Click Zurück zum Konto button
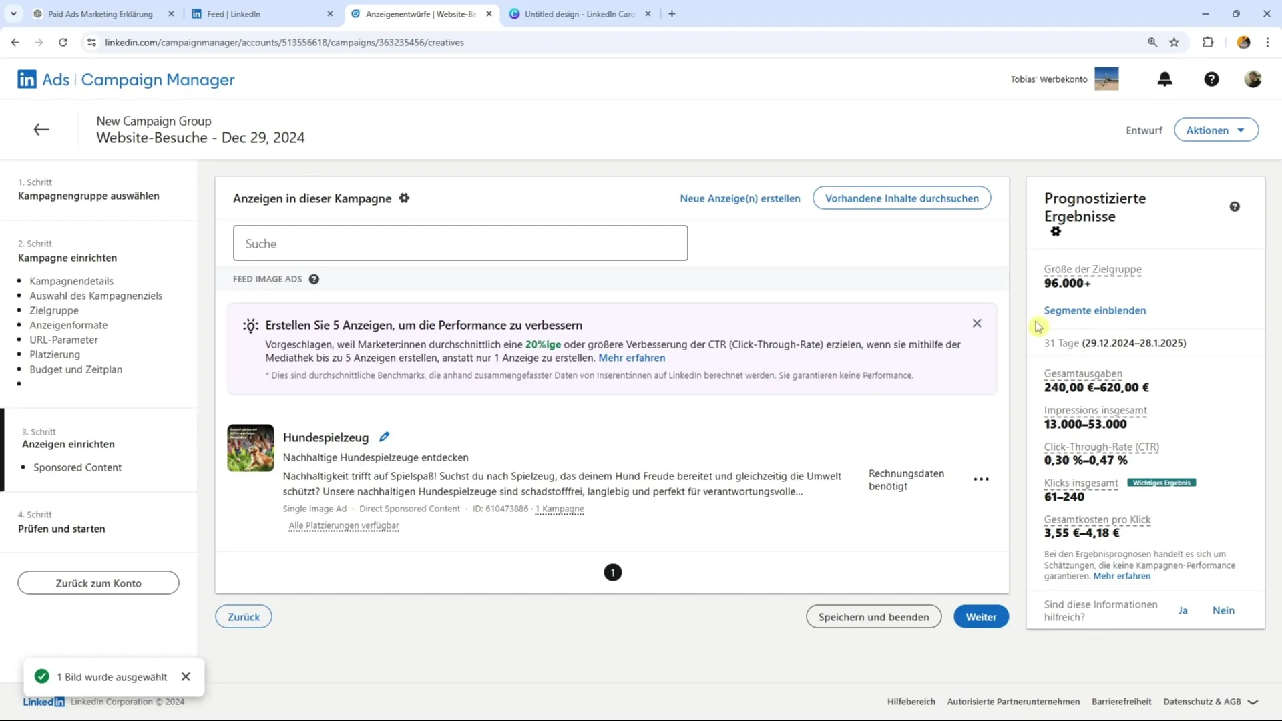Viewport: 1282px width, 721px height. (x=98, y=583)
